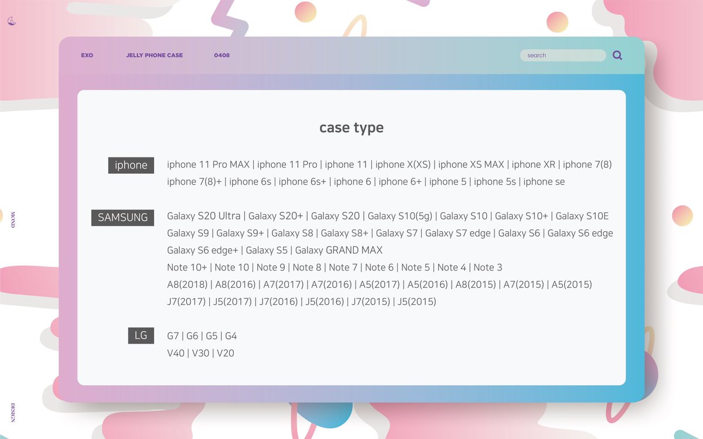Image resolution: width=703 pixels, height=439 pixels.
Task: Click the vertical MOND text
Action: click(x=13, y=218)
